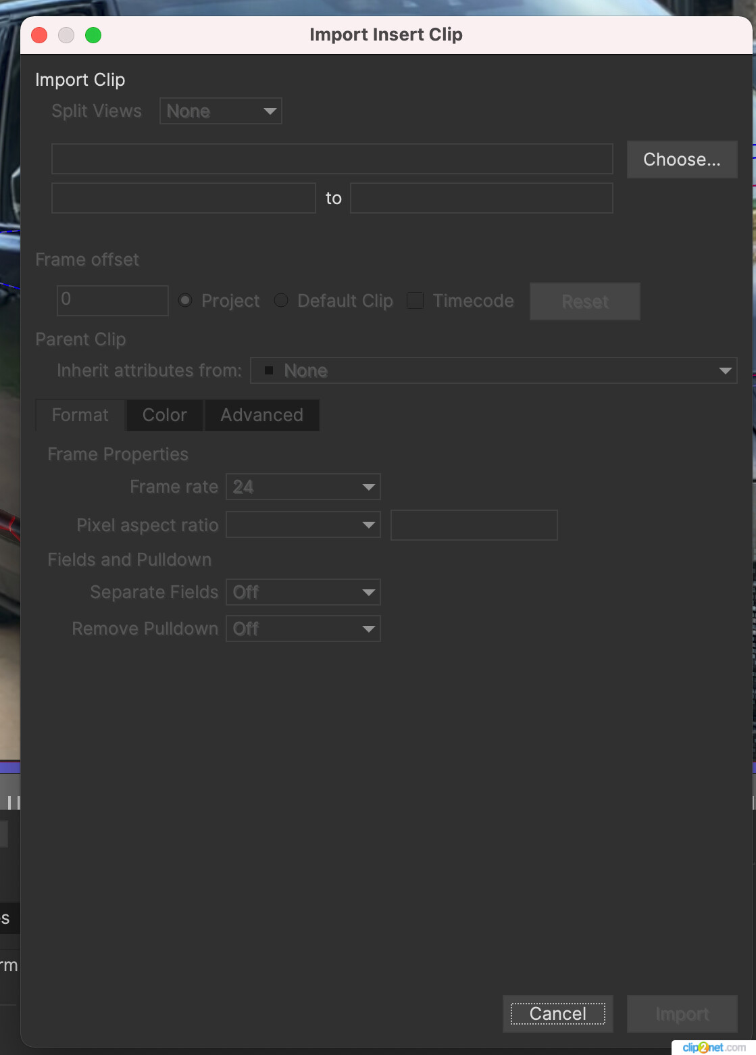Click the clip path input field

click(x=332, y=159)
